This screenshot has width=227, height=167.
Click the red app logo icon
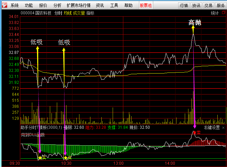4,5
